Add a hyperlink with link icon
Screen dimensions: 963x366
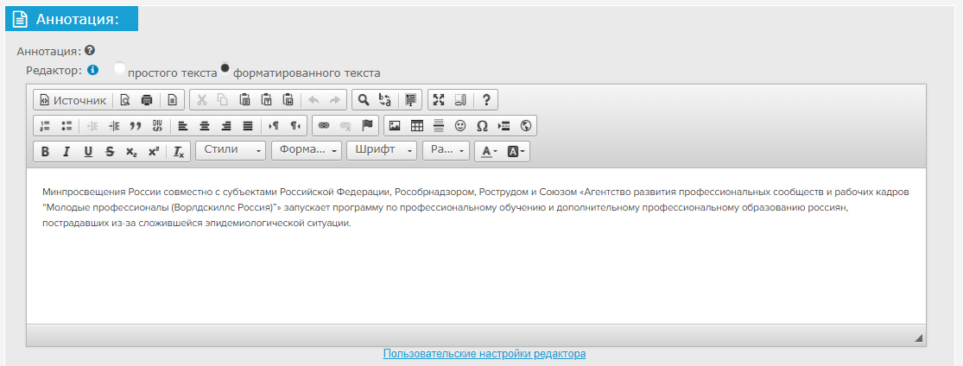coord(324,126)
